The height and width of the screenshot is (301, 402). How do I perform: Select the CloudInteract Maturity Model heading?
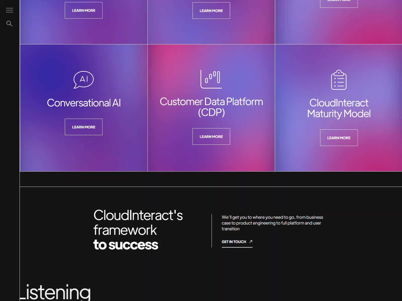[x=338, y=108]
